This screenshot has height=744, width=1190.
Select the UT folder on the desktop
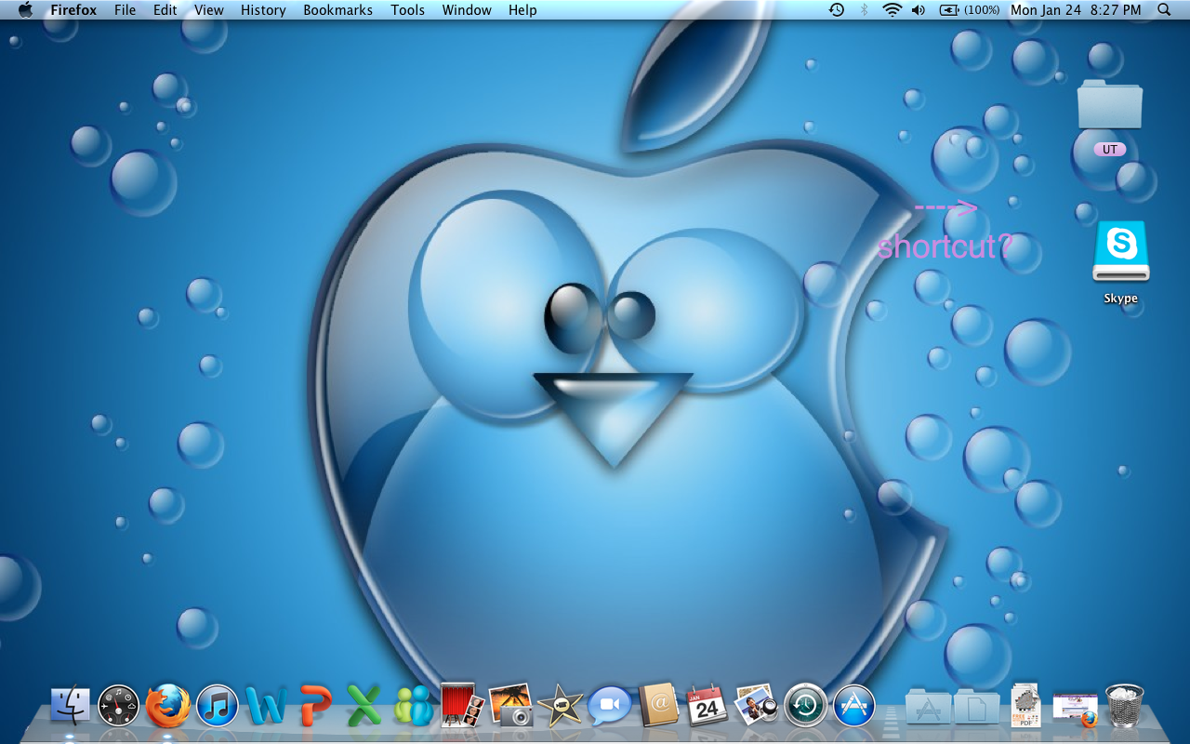point(1109,104)
